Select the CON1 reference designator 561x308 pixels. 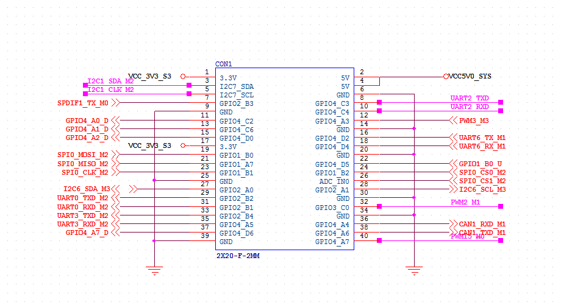click(224, 64)
